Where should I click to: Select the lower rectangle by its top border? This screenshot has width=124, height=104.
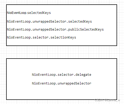(x=62, y=59)
